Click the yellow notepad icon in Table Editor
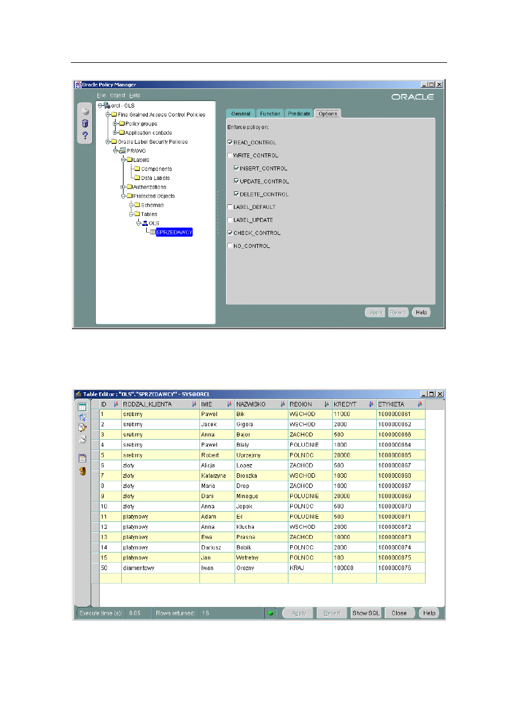 [x=82, y=458]
